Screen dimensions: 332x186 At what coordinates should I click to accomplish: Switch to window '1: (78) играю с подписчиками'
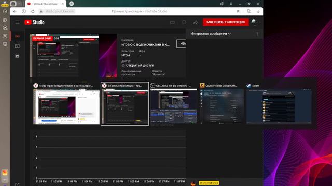pyautogui.click(x=66, y=103)
